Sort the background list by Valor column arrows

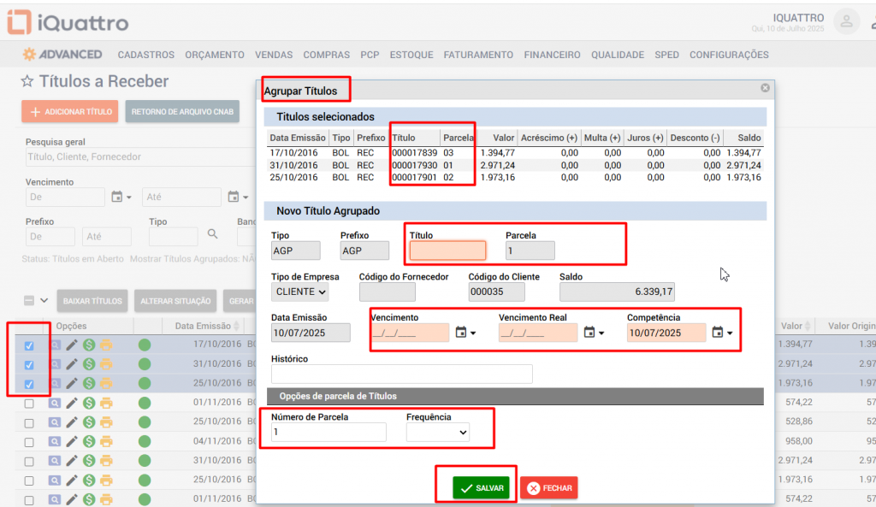tap(808, 326)
